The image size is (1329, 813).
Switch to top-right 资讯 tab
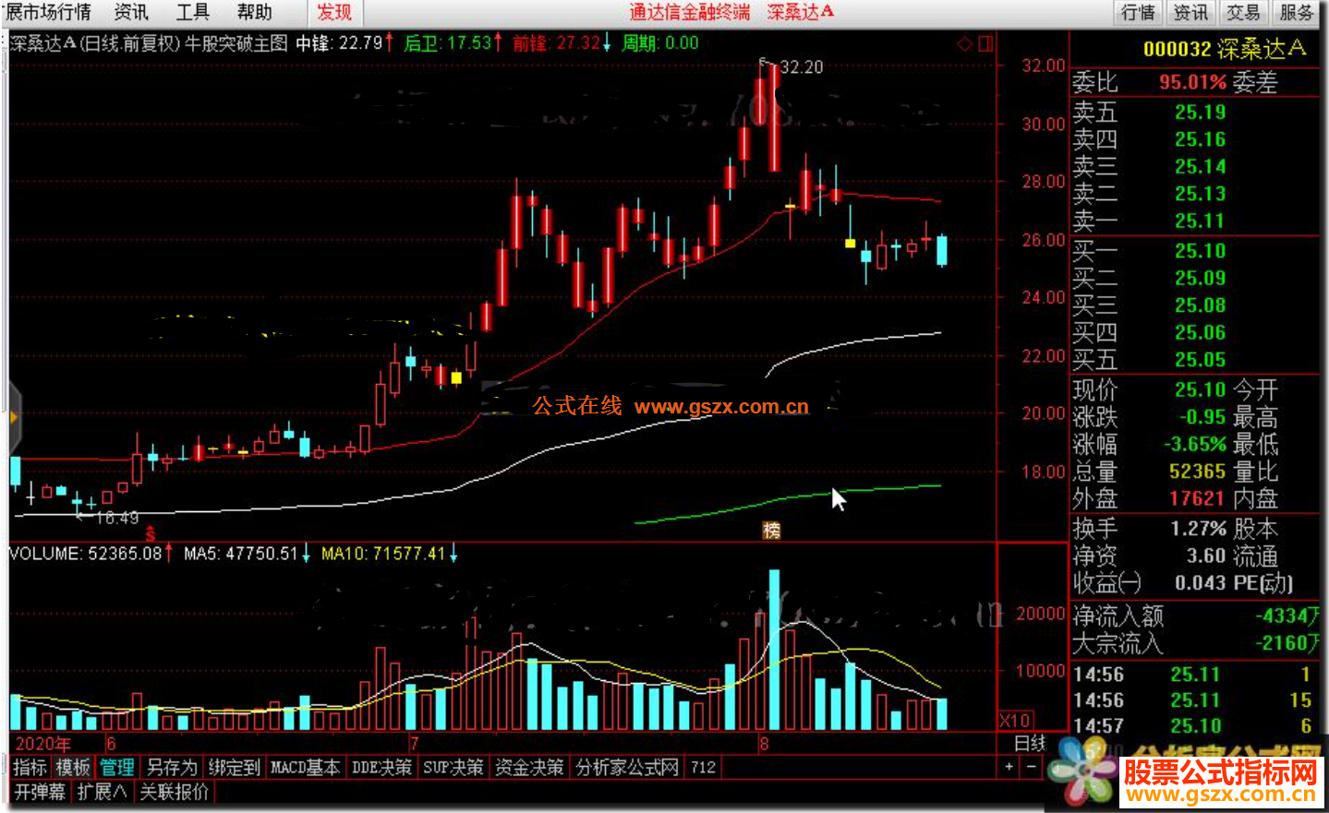coord(1190,12)
